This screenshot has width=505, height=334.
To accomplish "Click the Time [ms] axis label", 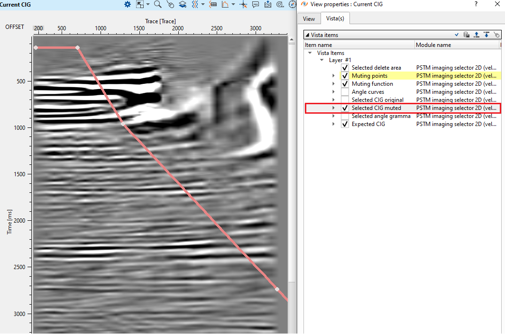I will tap(9, 222).
